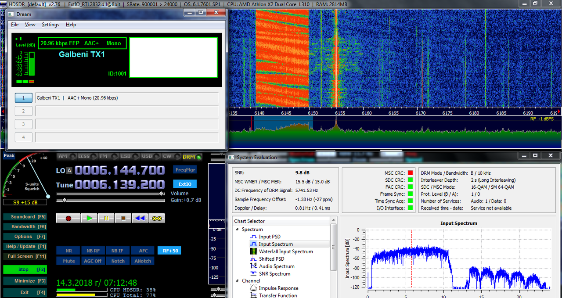The width and height of the screenshot is (562, 298).
Task: Open Waterfall Input Spectrum chart
Action: click(x=286, y=251)
